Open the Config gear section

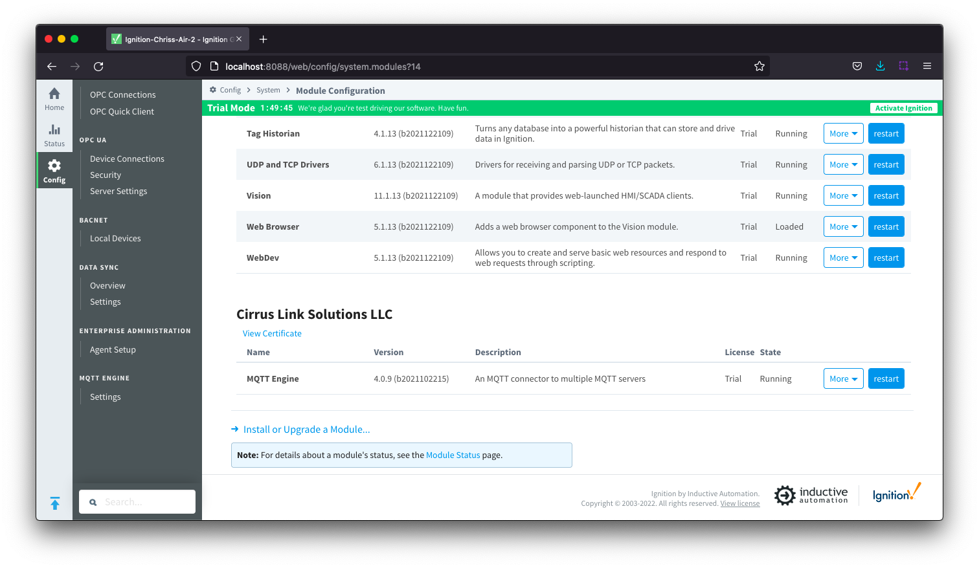[54, 171]
